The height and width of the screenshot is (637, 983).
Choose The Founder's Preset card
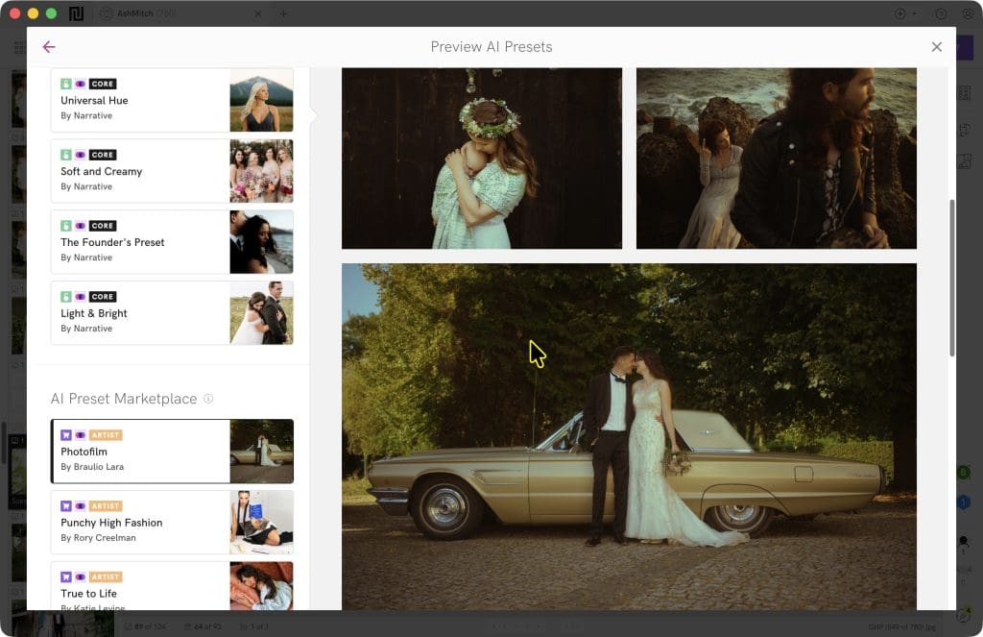pos(172,241)
